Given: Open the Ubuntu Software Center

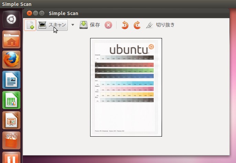Looking at the screenshot, I should tap(11, 140).
